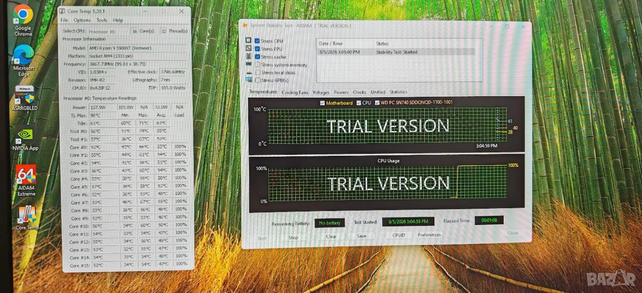The image size is (642, 293).
Task: Switch to Statistics tab
Action: [398, 92]
